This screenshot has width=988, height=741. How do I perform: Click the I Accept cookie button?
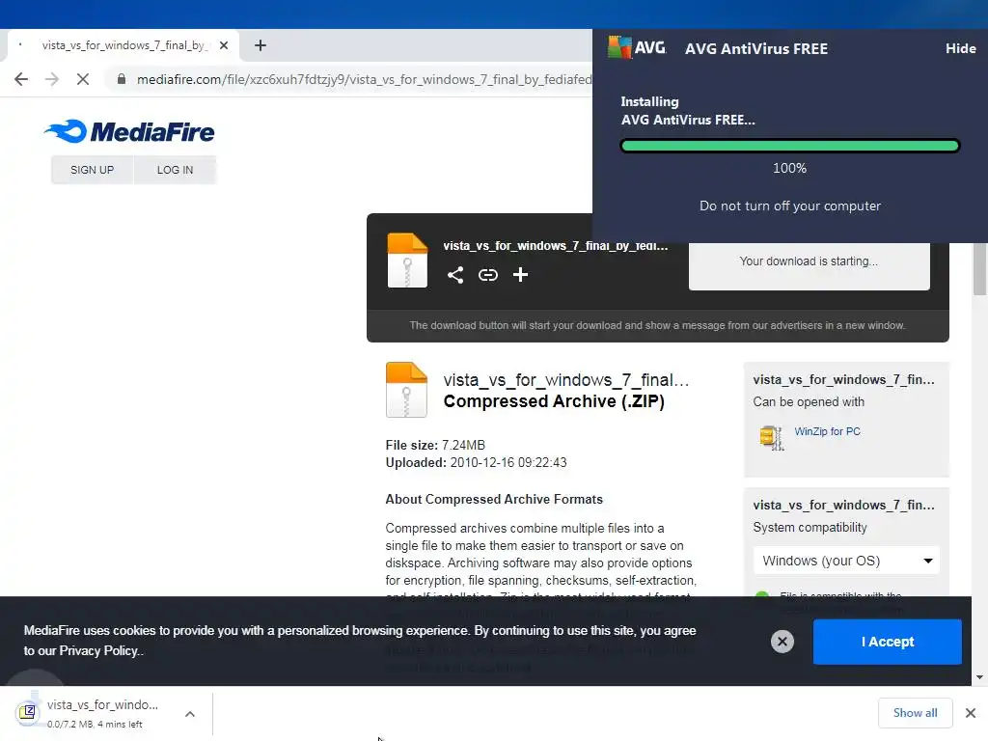888,642
